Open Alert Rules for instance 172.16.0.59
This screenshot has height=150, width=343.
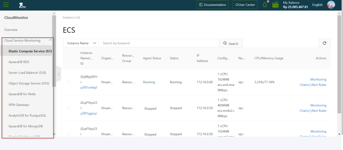(319, 111)
